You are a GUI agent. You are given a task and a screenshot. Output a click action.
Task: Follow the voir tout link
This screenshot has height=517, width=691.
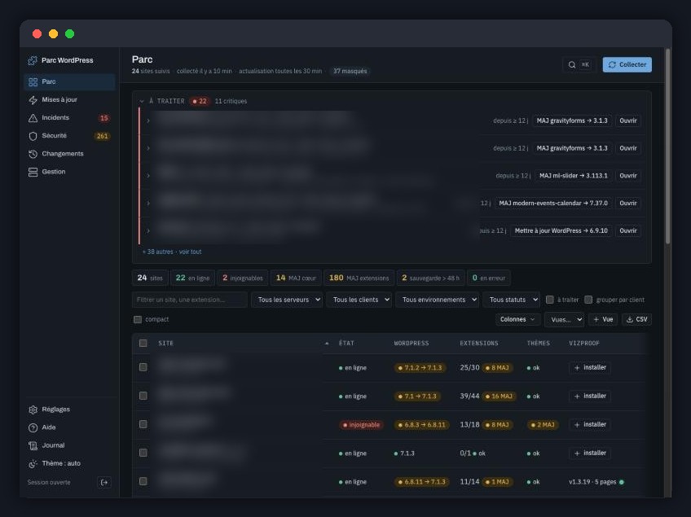click(x=190, y=252)
